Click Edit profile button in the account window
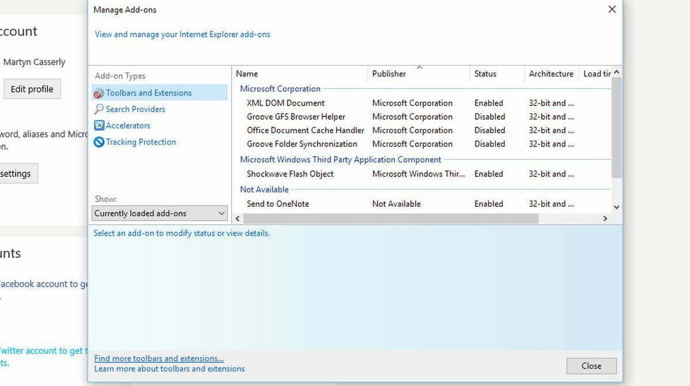690x386 pixels. (32, 89)
